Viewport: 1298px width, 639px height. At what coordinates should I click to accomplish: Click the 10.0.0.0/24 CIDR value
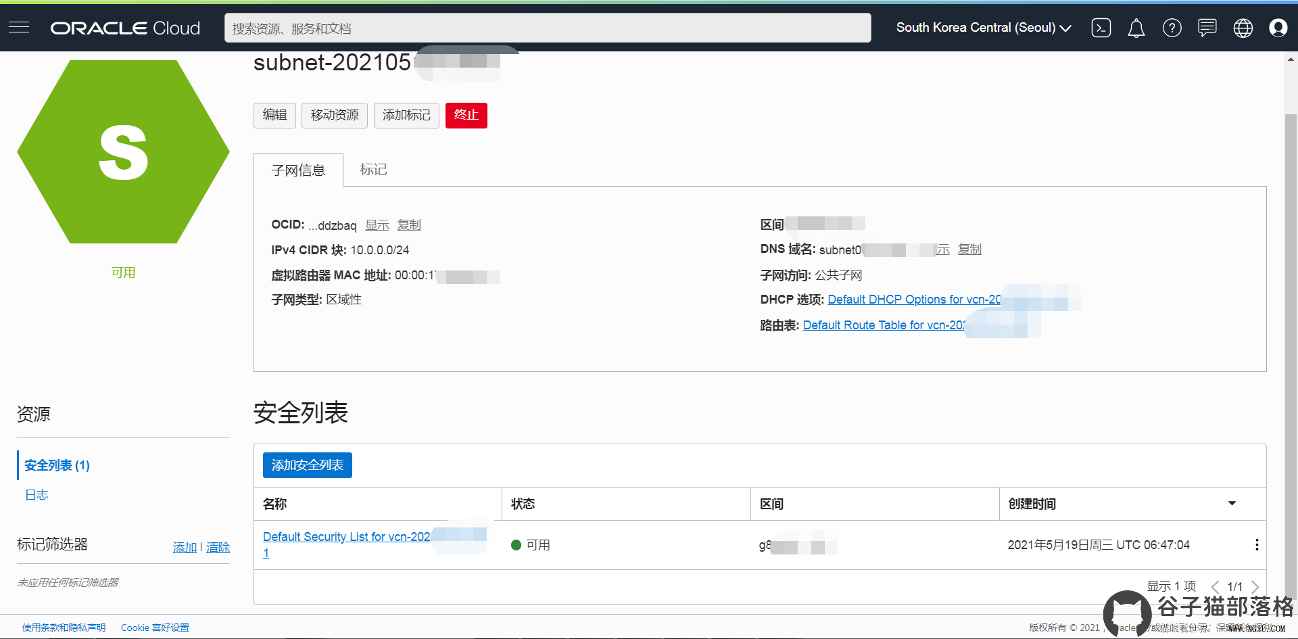[380, 250]
